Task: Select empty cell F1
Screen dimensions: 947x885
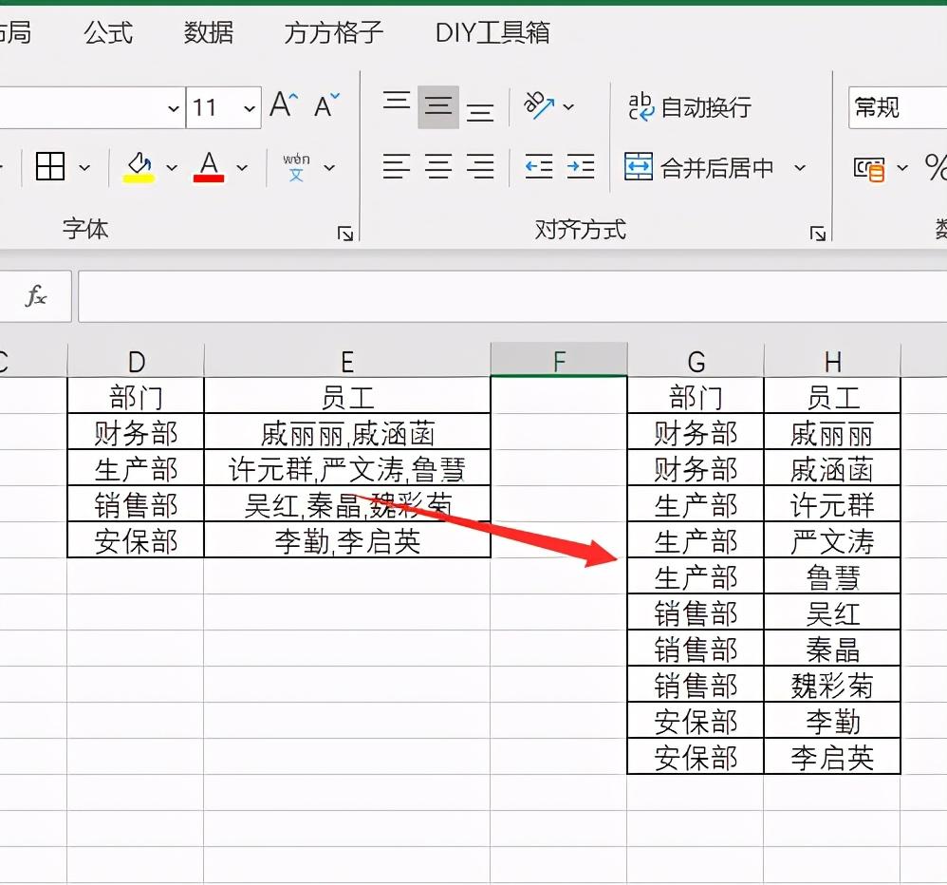Action: [x=559, y=395]
